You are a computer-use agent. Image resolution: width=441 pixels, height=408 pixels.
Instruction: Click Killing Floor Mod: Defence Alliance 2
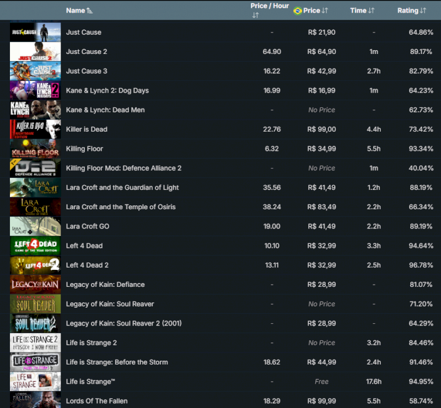(x=123, y=168)
